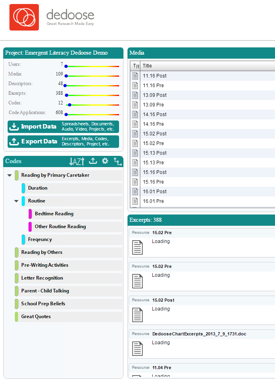Click the Code Applications slider
275x380 pixels.
pyautogui.click(x=92, y=114)
